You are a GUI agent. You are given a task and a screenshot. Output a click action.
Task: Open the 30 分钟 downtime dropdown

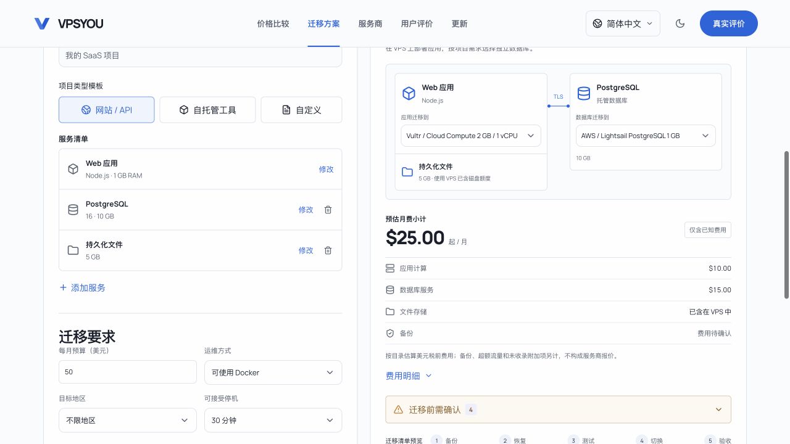click(x=273, y=420)
